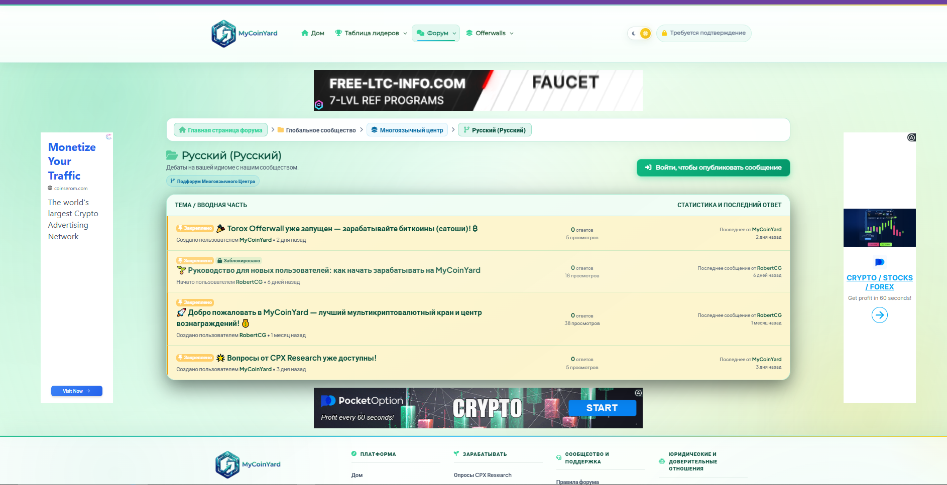
Task: Click the sprout icon on Руководство topic
Action: tap(181, 270)
